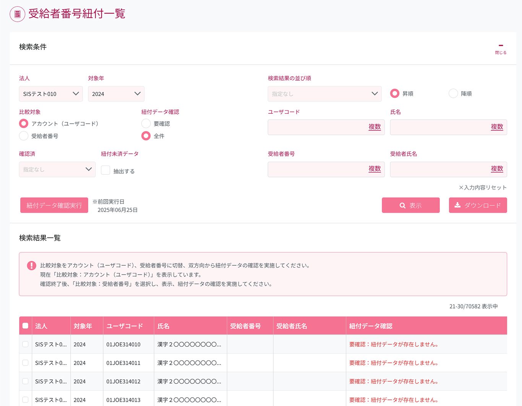Image resolution: width=522 pixels, height=406 pixels.
Task: Click the 表示 search button
Action: pyautogui.click(x=410, y=205)
